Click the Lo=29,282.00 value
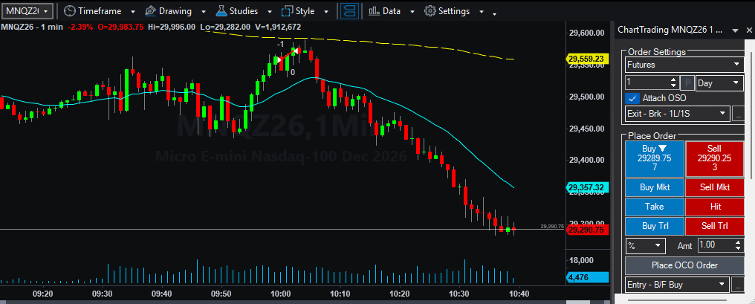 (224, 27)
